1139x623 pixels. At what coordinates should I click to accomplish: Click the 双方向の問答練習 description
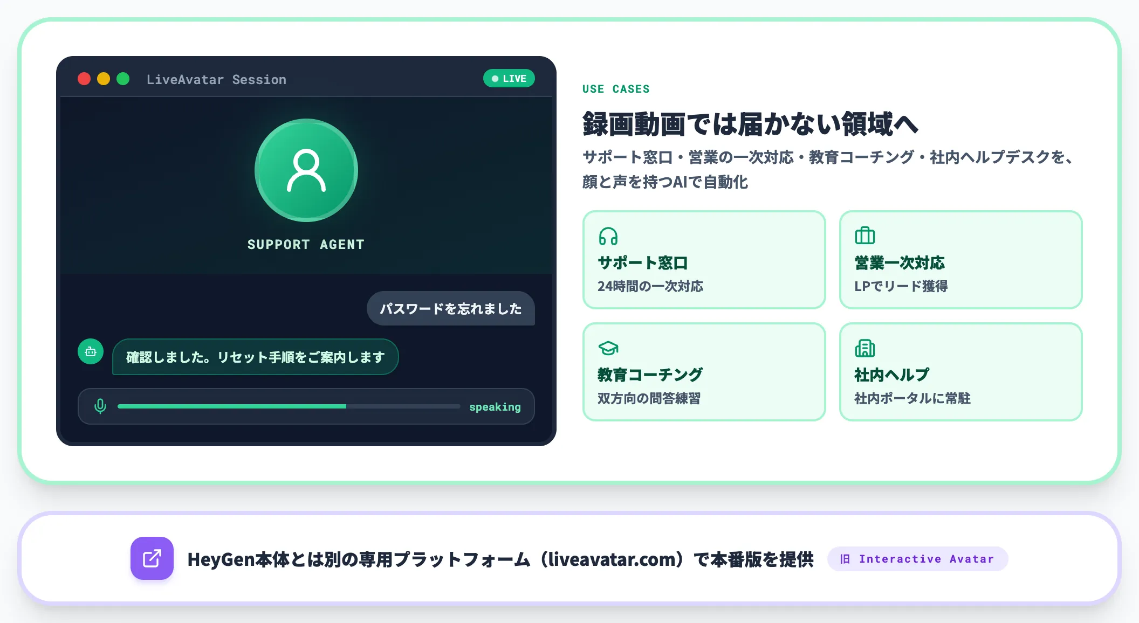coord(649,398)
